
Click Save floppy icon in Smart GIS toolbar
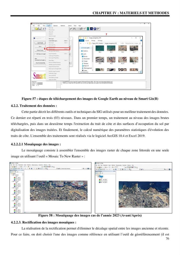[40, 29]
